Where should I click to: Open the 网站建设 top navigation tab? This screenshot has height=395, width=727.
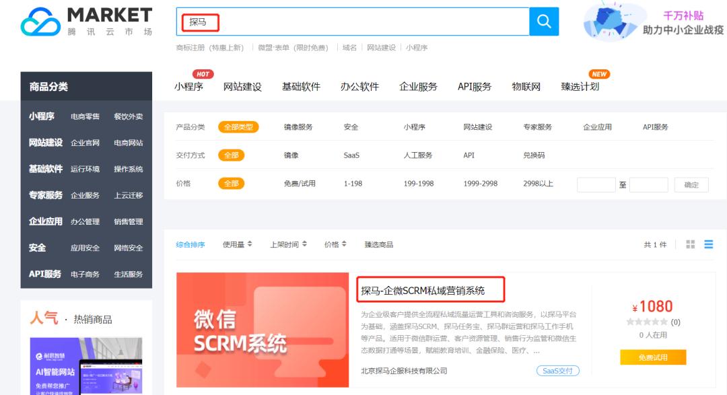tap(242, 87)
